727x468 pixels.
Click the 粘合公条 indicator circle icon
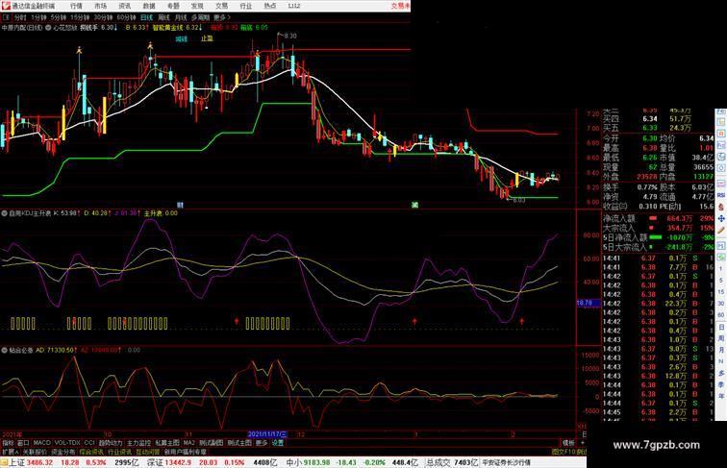click(x=5, y=351)
